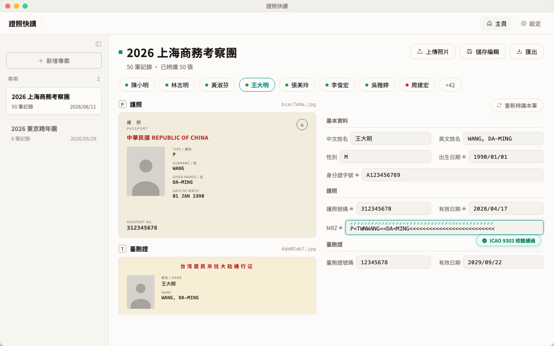Click the home icon in 主頁
Screen dimensions: 554x346
[490, 23]
